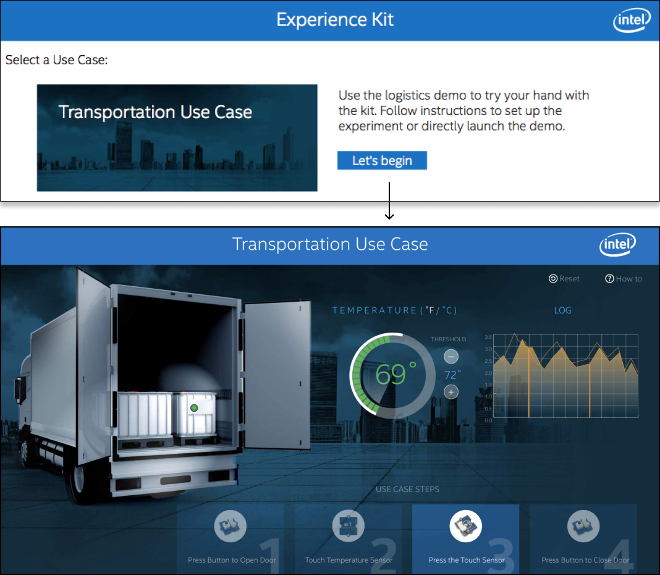Click the plus button to raise threshold
The height and width of the screenshot is (575, 660).
[451, 392]
